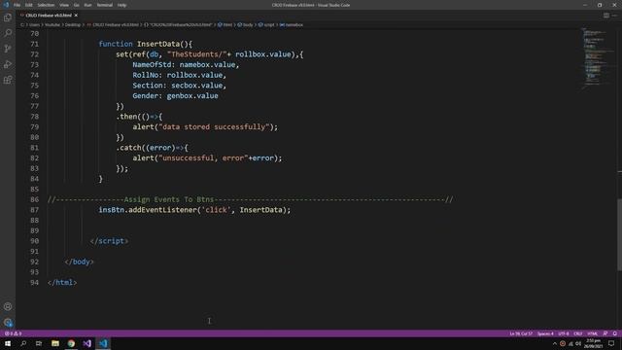Click the network icon in the system tray

point(570,343)
